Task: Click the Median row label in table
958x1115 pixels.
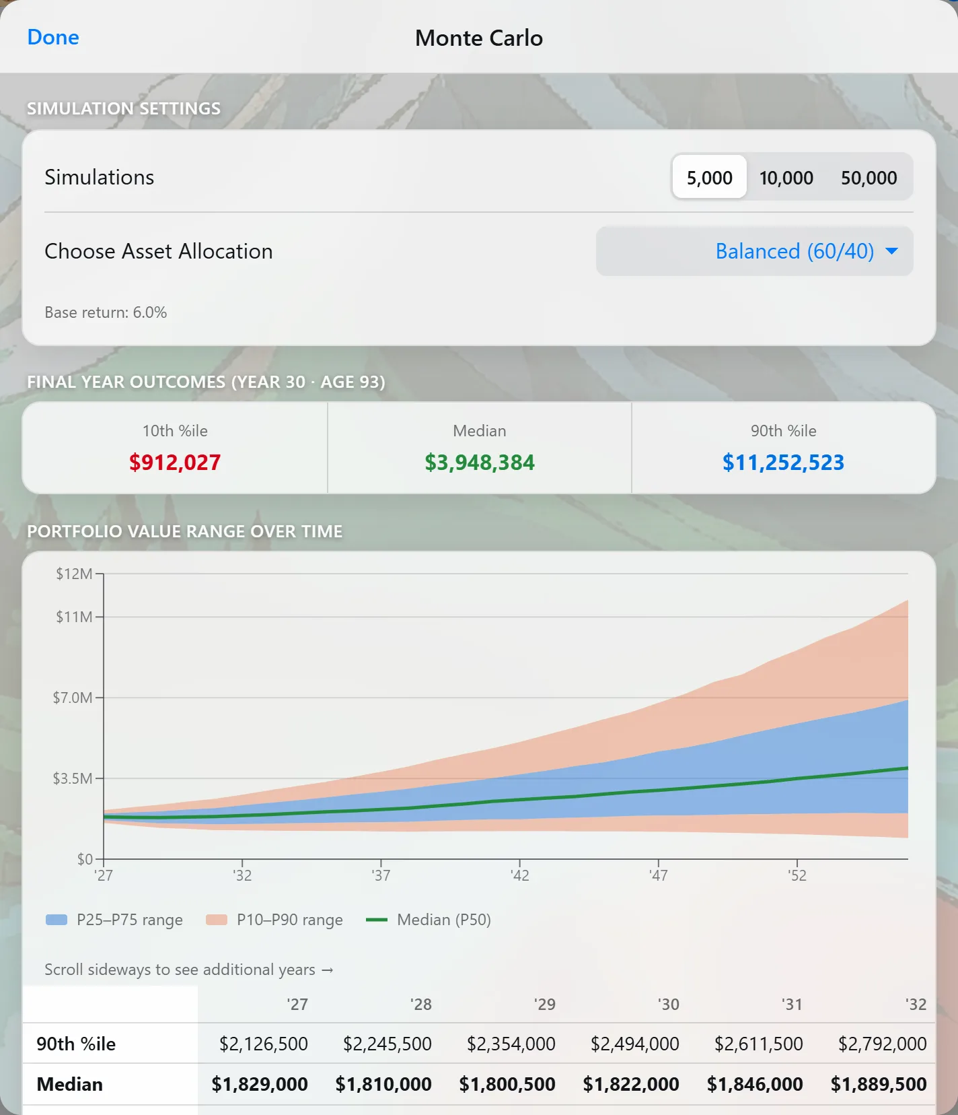Action: tap(70, 1084)
